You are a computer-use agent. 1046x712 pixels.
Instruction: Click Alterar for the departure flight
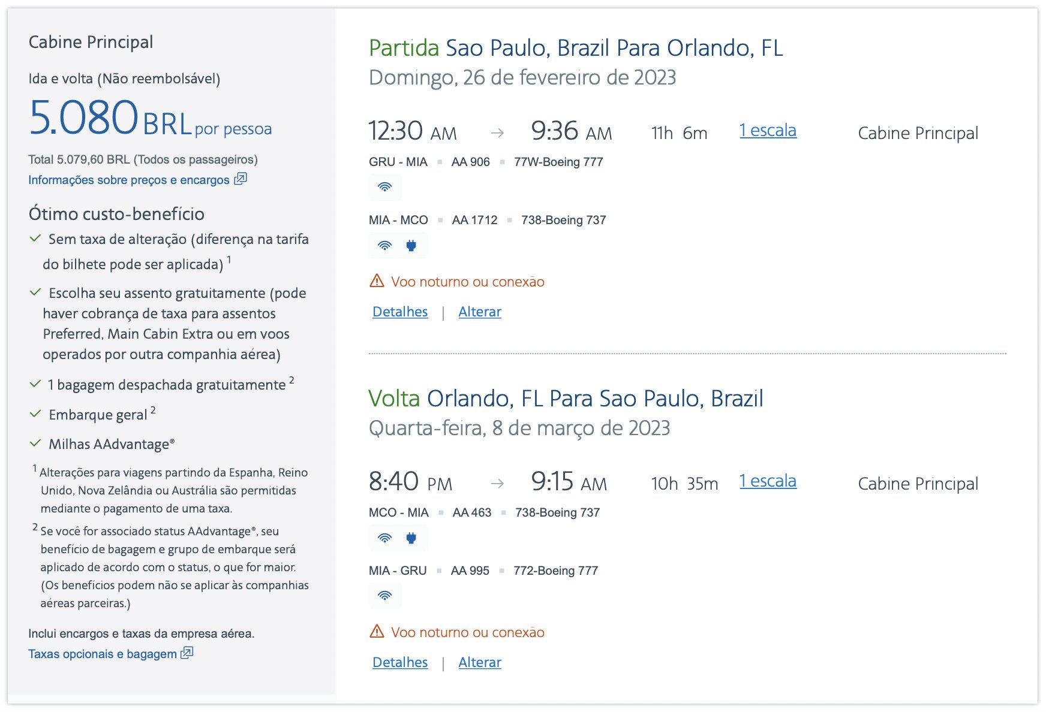(480, 312)
